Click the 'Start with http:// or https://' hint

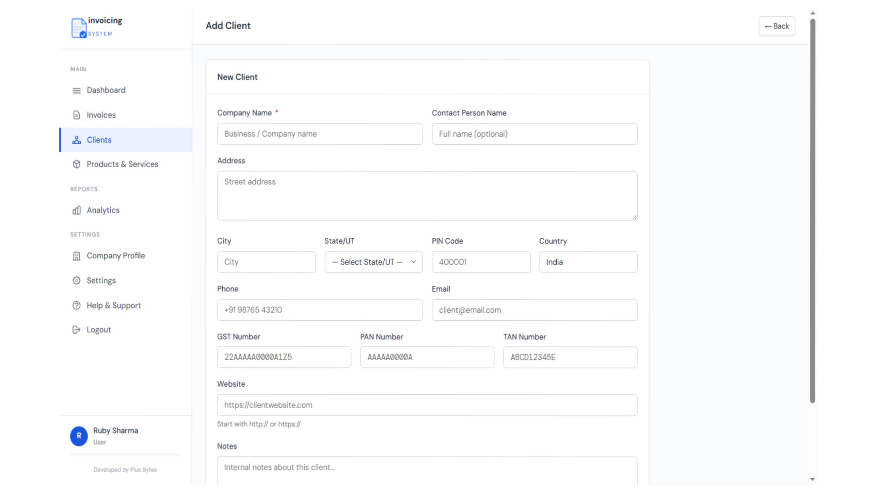259,424
